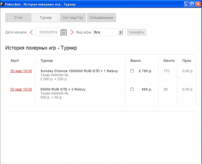Screen dimensions: 202x164
Task: Select Sunday Chance 1000000 RUB GTD + 1 Rebuy title
Action: click(79, 71)
